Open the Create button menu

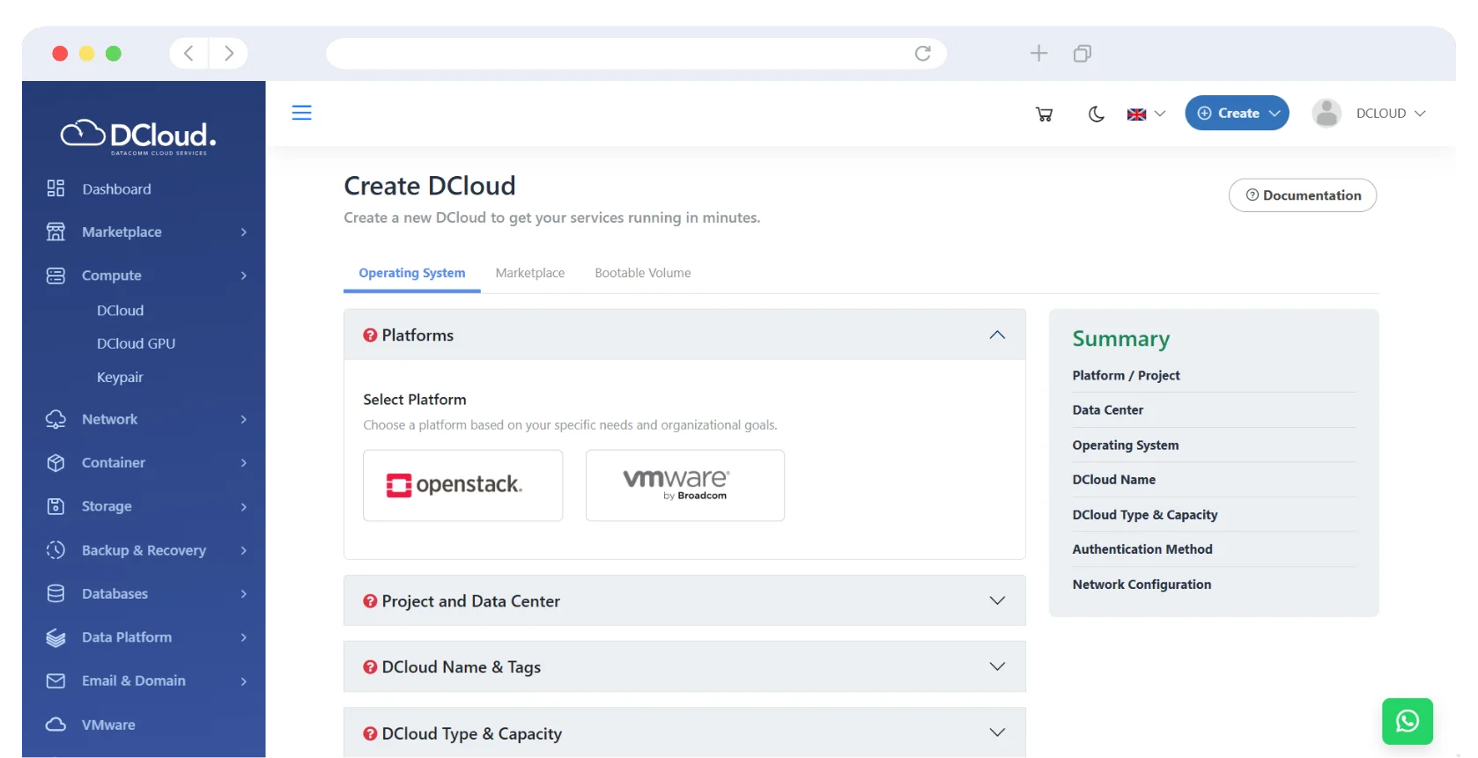click(1237, 114)
